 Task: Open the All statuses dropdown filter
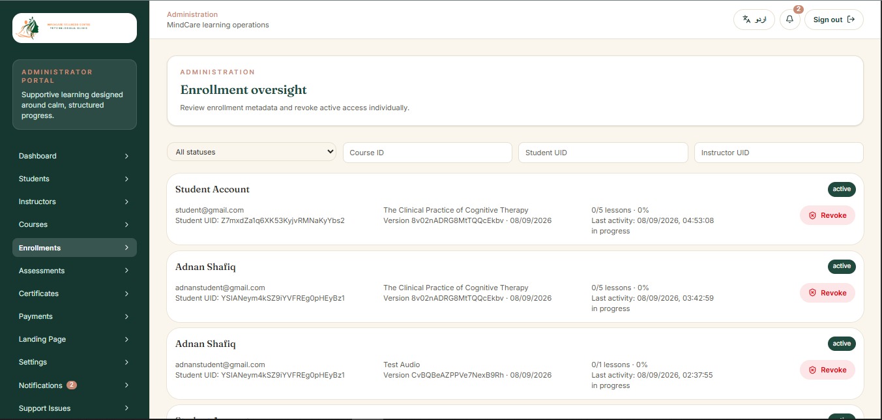[x=252, y=152]
